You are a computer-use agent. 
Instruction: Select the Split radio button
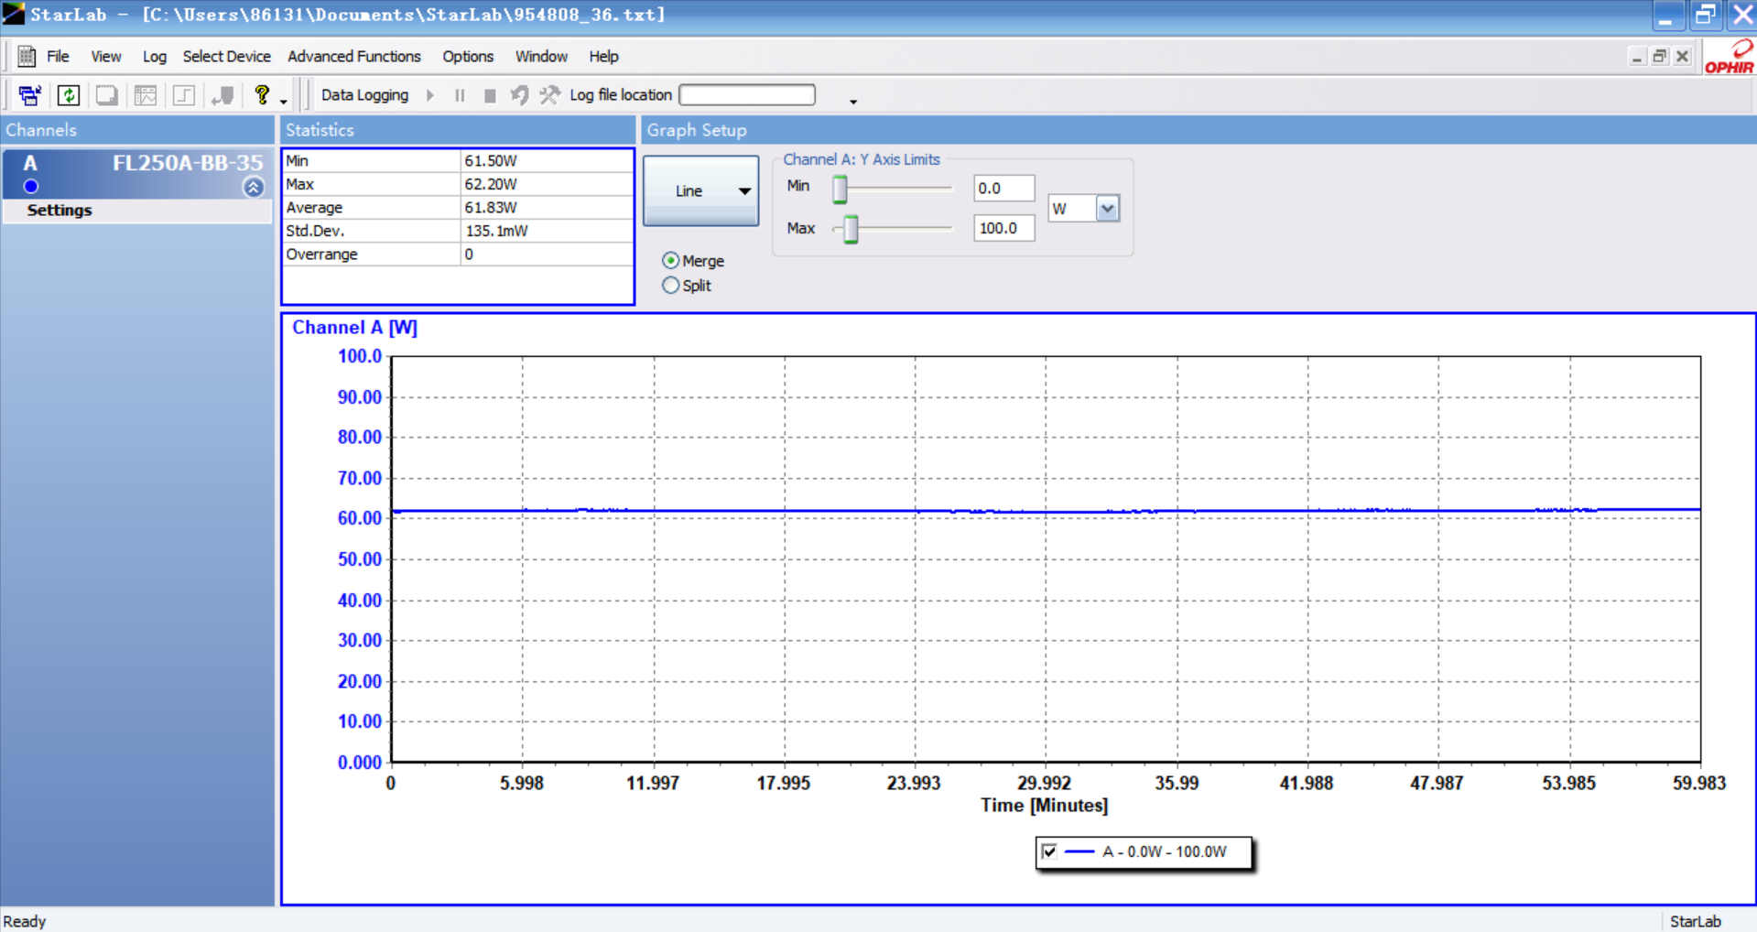coord(671,286)
